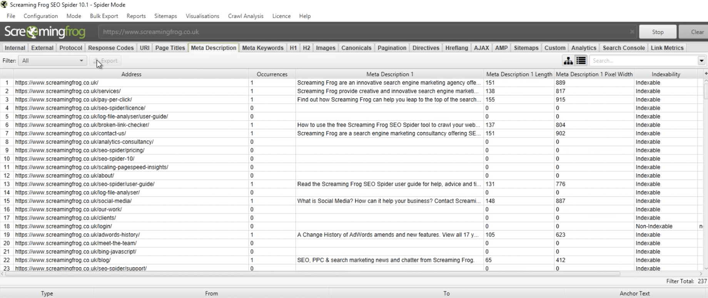708x298 pixels.
Task: Open the Help menu
Action: (305, 16)
